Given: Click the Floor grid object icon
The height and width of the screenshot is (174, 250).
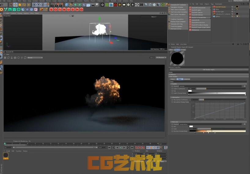Looking at the screenshot, I should [x=88, y=5].
